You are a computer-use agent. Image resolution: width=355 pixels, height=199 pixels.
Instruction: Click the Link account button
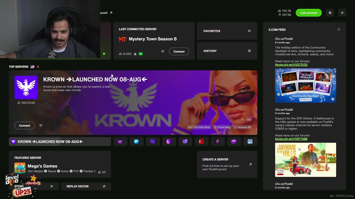309,13
